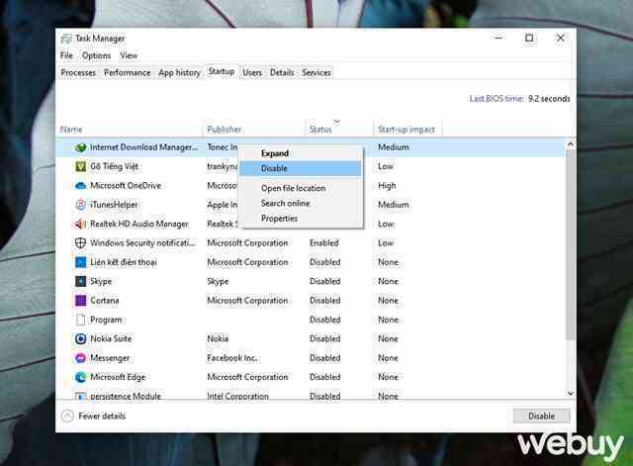
Task: Select the Nokia Suite row name
Action: pos(111,338)
